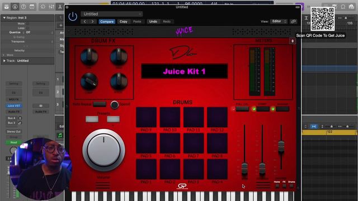Image resolution: width=358 pixels, height=201 pixels.
Task: Toggle the right mixer section button with green LED
Action: pos(282,109)
